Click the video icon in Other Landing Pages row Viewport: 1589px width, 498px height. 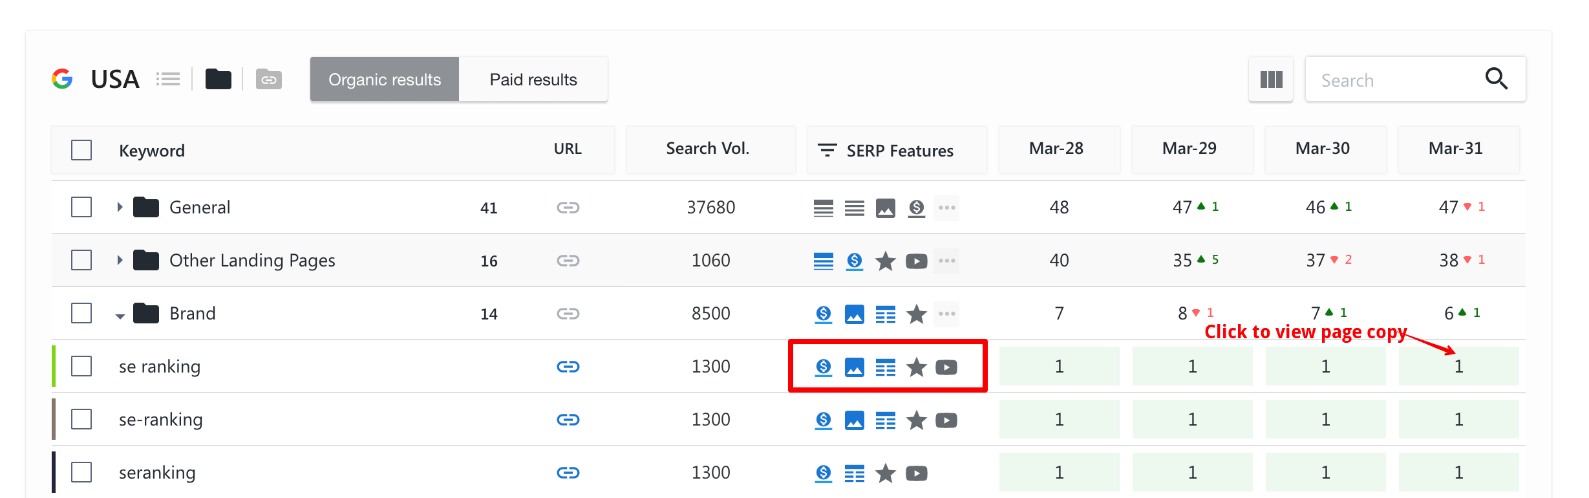point(916,261)
